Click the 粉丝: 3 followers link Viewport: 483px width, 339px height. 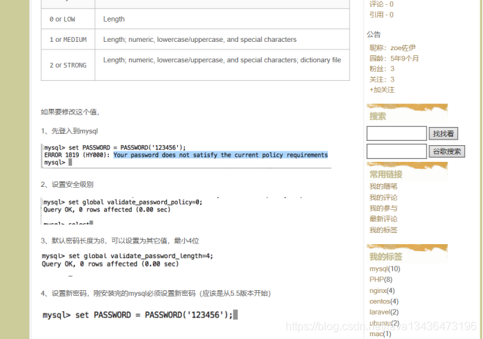[x=382, y=68]
